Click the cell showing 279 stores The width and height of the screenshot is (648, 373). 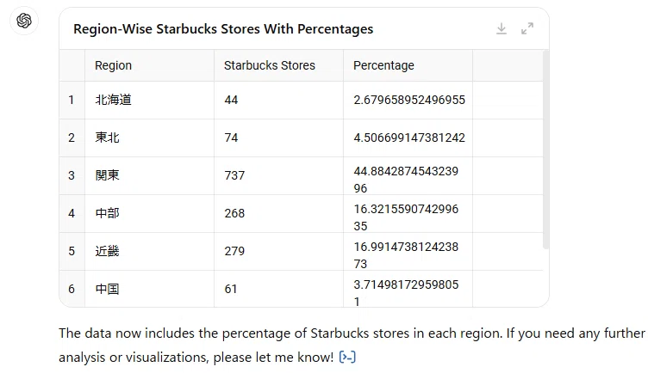pyautogui.click(x=278, y=252)
